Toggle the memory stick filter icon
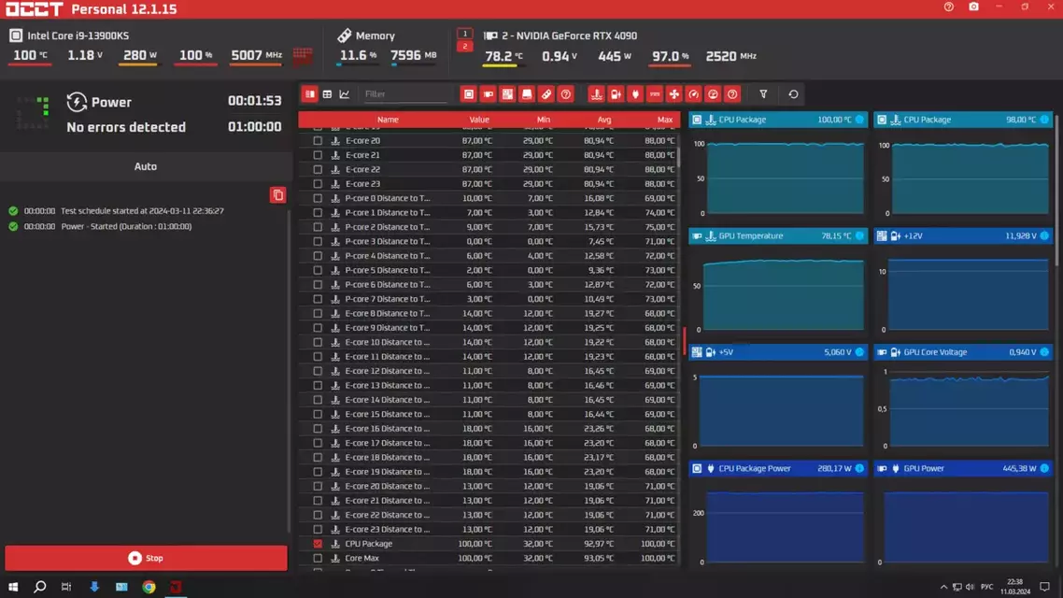The height and width of the screenshot is (598, 1063). 546,94
